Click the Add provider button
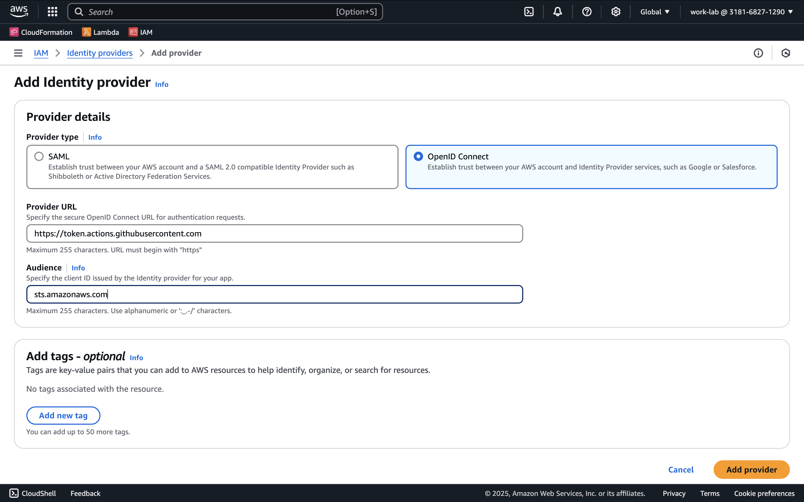This screenshot has height=502, width=804. click(x=752, y=470)
